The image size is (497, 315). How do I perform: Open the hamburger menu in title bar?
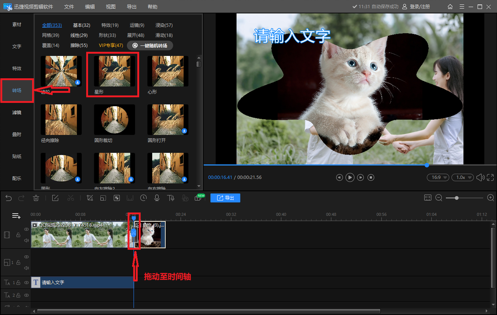point(462,7)
